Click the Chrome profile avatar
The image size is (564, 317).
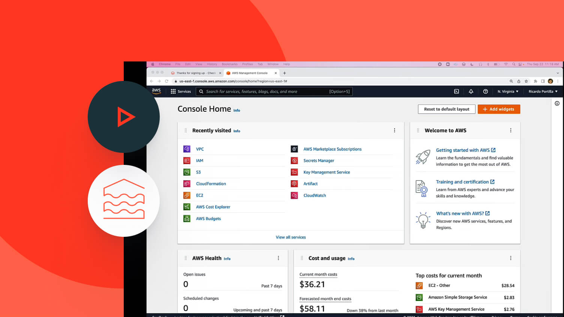click(x=550, y=81)
